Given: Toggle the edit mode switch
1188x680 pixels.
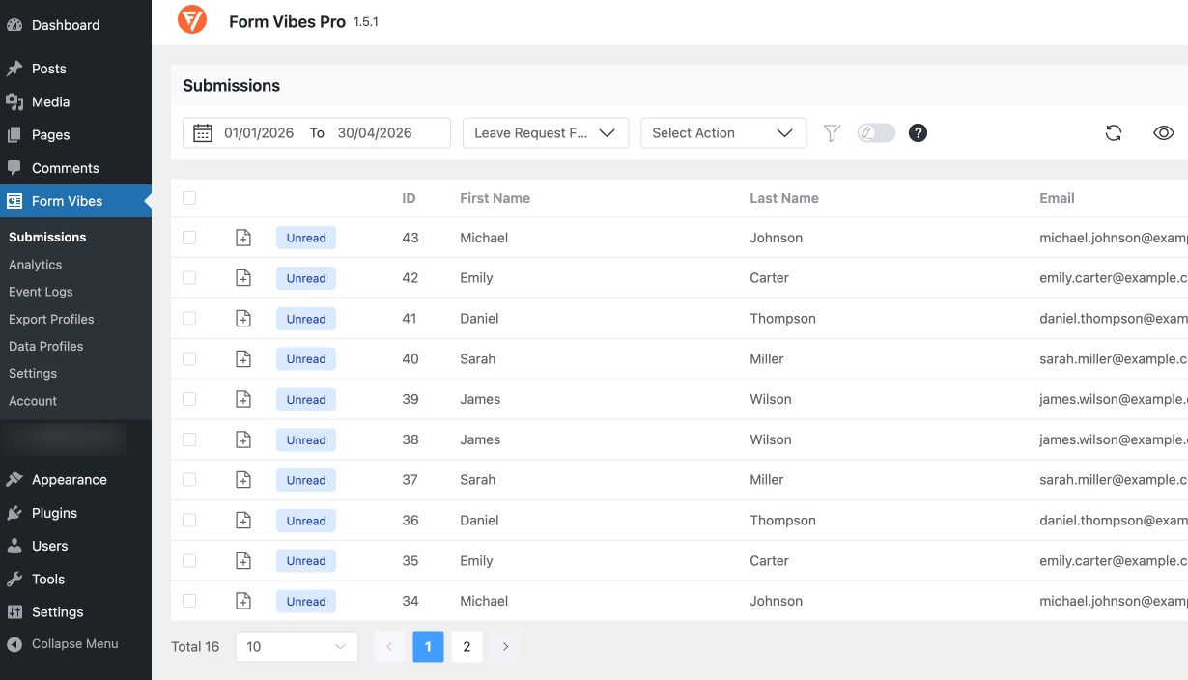Looking at the screenshot, I should coord(876,133).
